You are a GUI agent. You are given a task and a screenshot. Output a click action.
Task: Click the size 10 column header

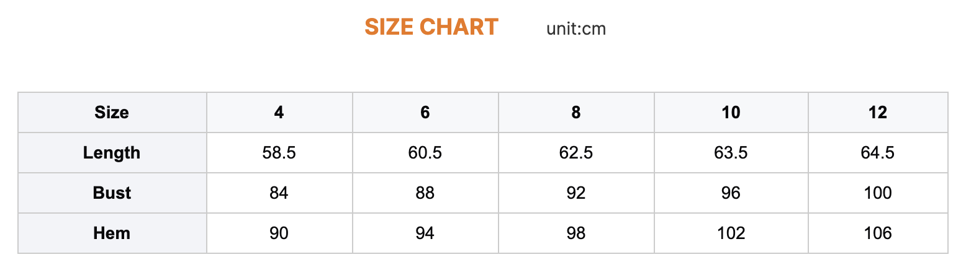pos(731,112)
